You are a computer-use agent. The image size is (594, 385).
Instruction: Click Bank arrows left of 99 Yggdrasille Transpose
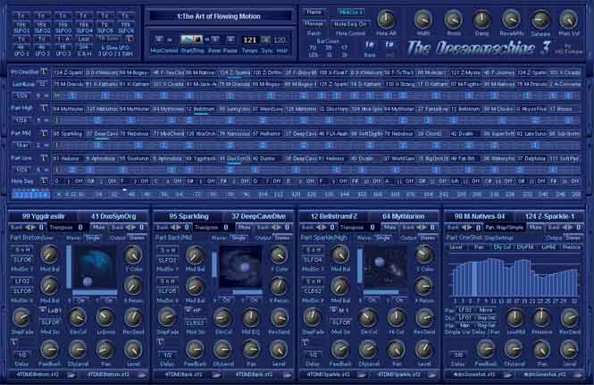30,228
